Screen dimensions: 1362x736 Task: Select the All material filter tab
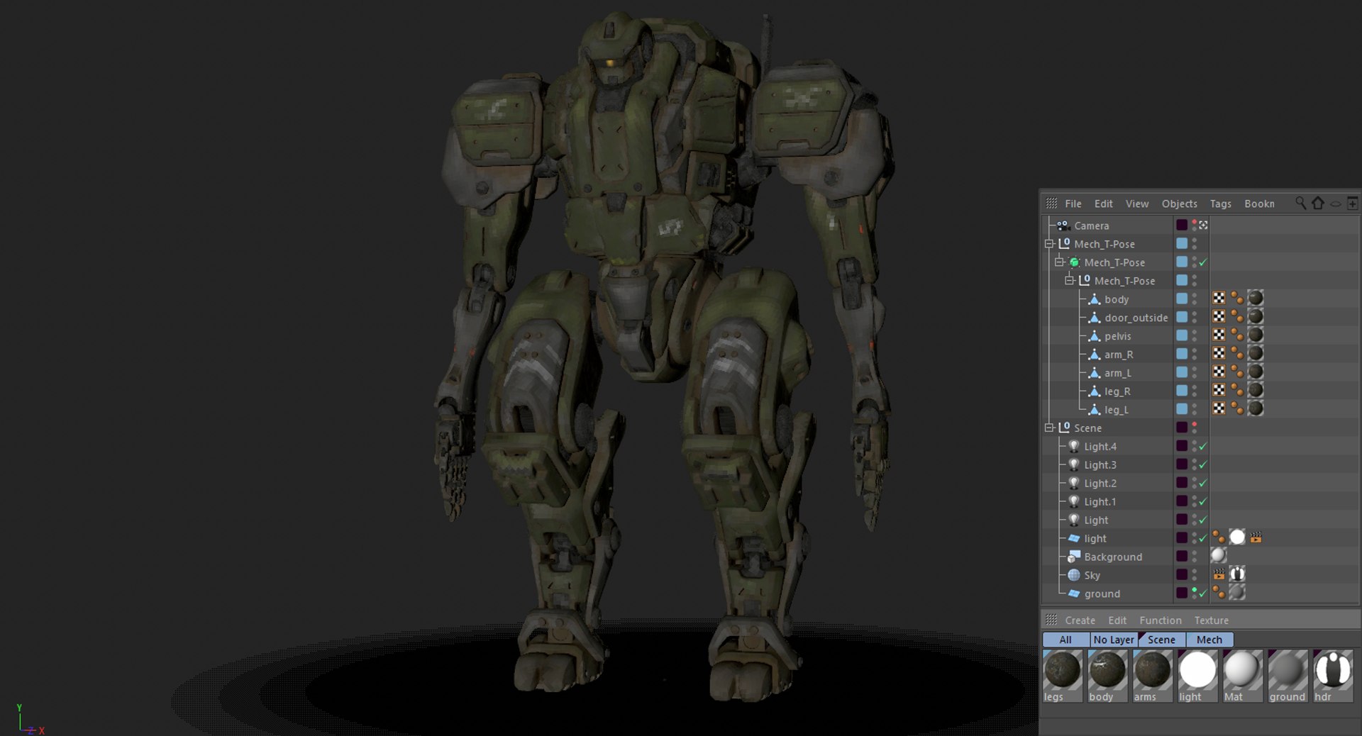1065,640
